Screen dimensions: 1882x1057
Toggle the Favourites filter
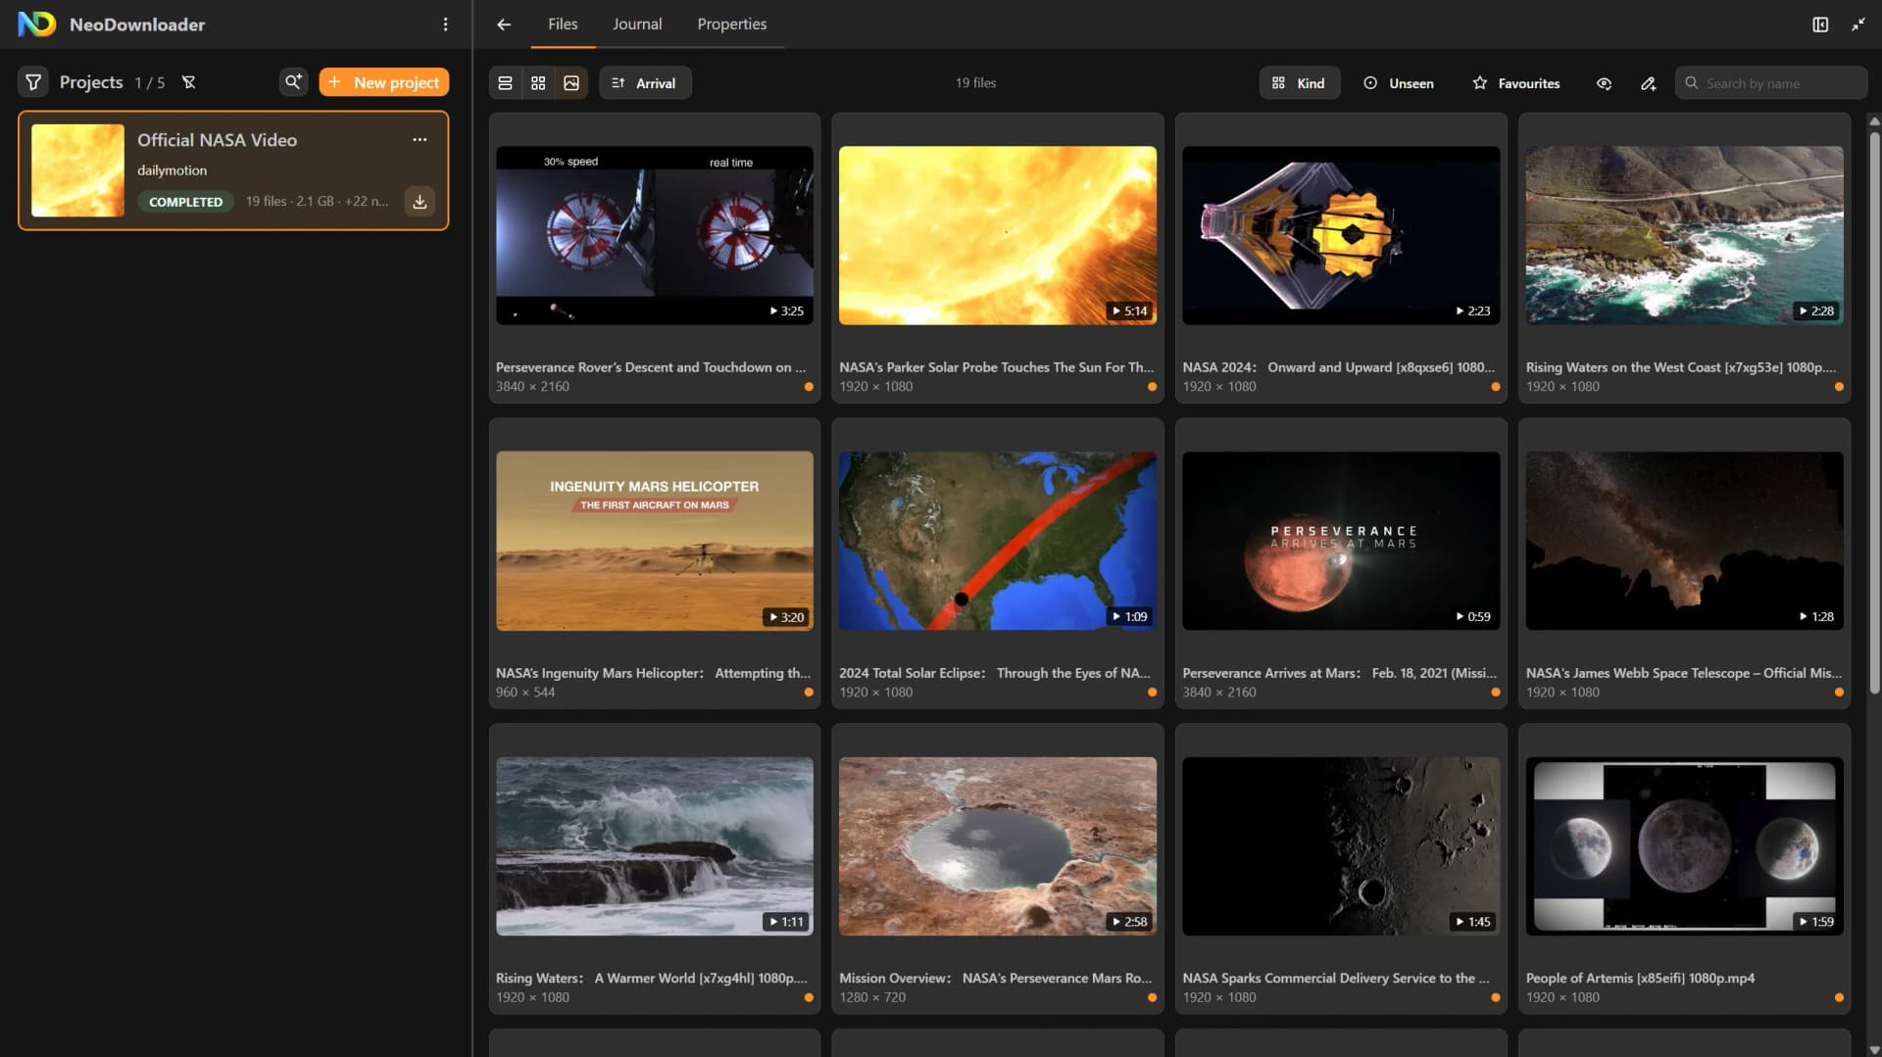pos(1516,83)
